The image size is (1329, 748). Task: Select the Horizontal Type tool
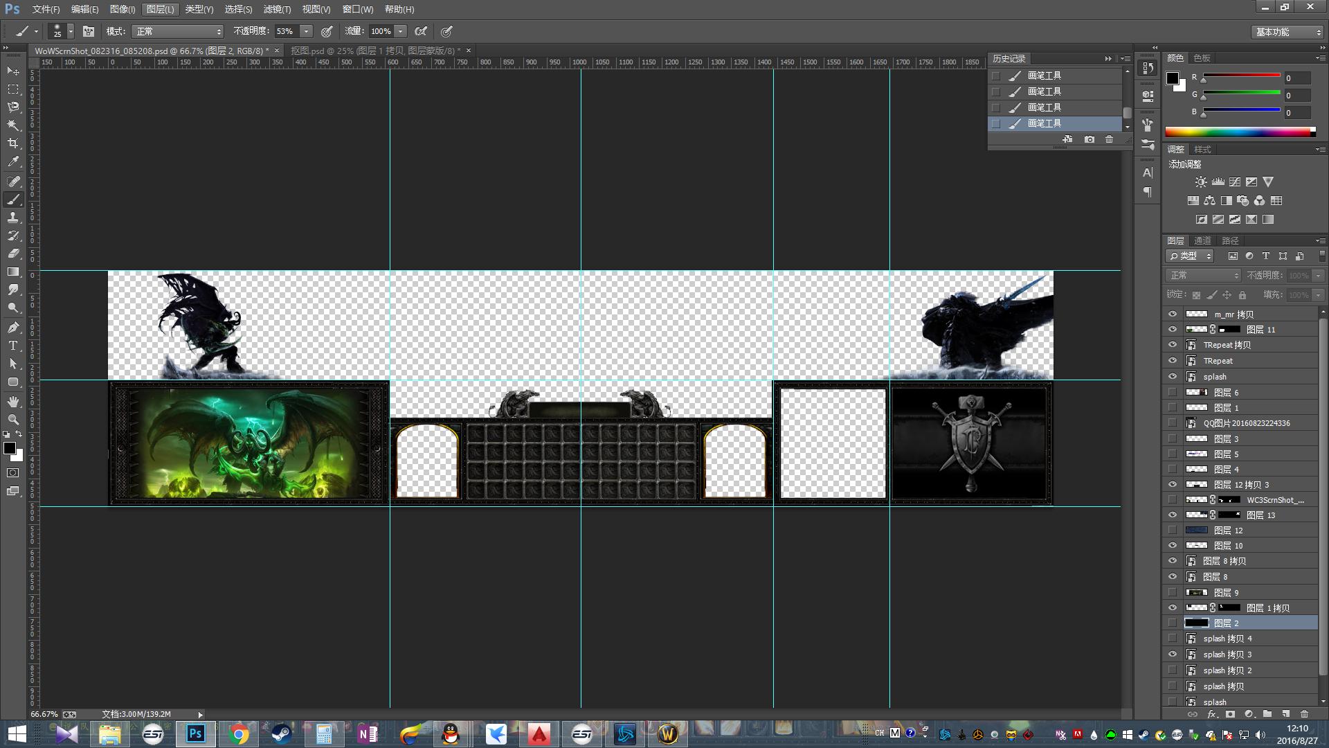(13, 346)
